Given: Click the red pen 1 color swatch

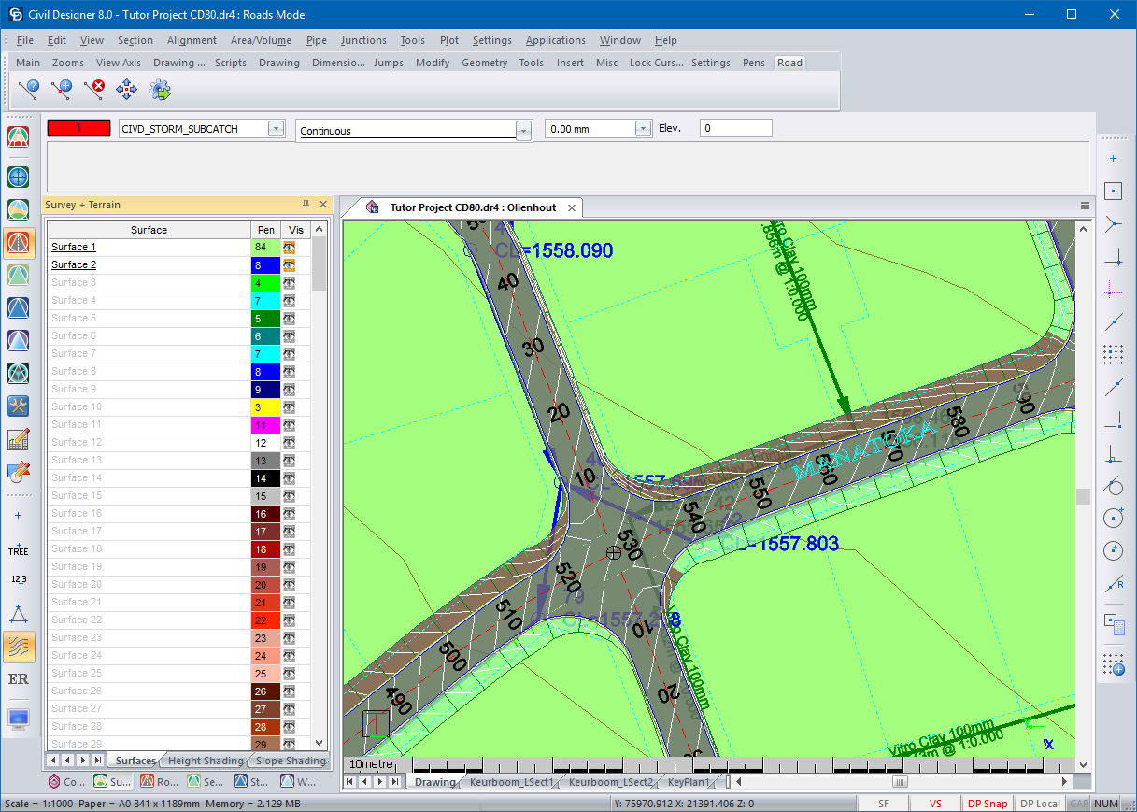Looking at the screenshot, I should tap(78, 129).
